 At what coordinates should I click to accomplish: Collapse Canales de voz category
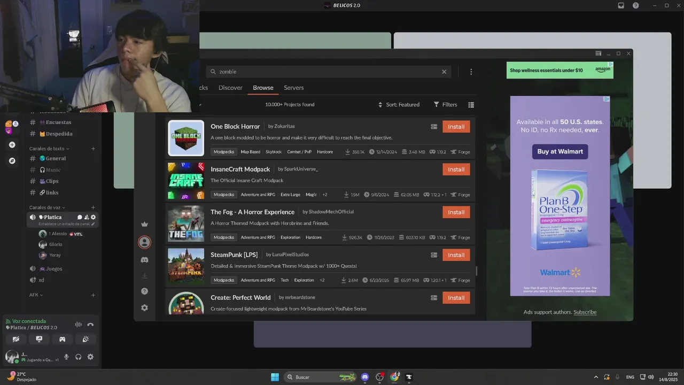click(47, 207)
